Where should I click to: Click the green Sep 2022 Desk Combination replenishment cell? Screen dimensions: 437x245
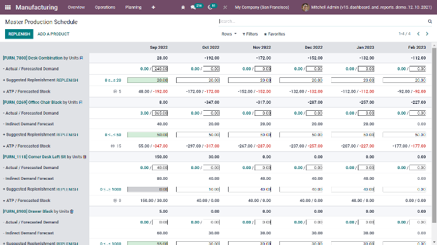pos(148,80)
